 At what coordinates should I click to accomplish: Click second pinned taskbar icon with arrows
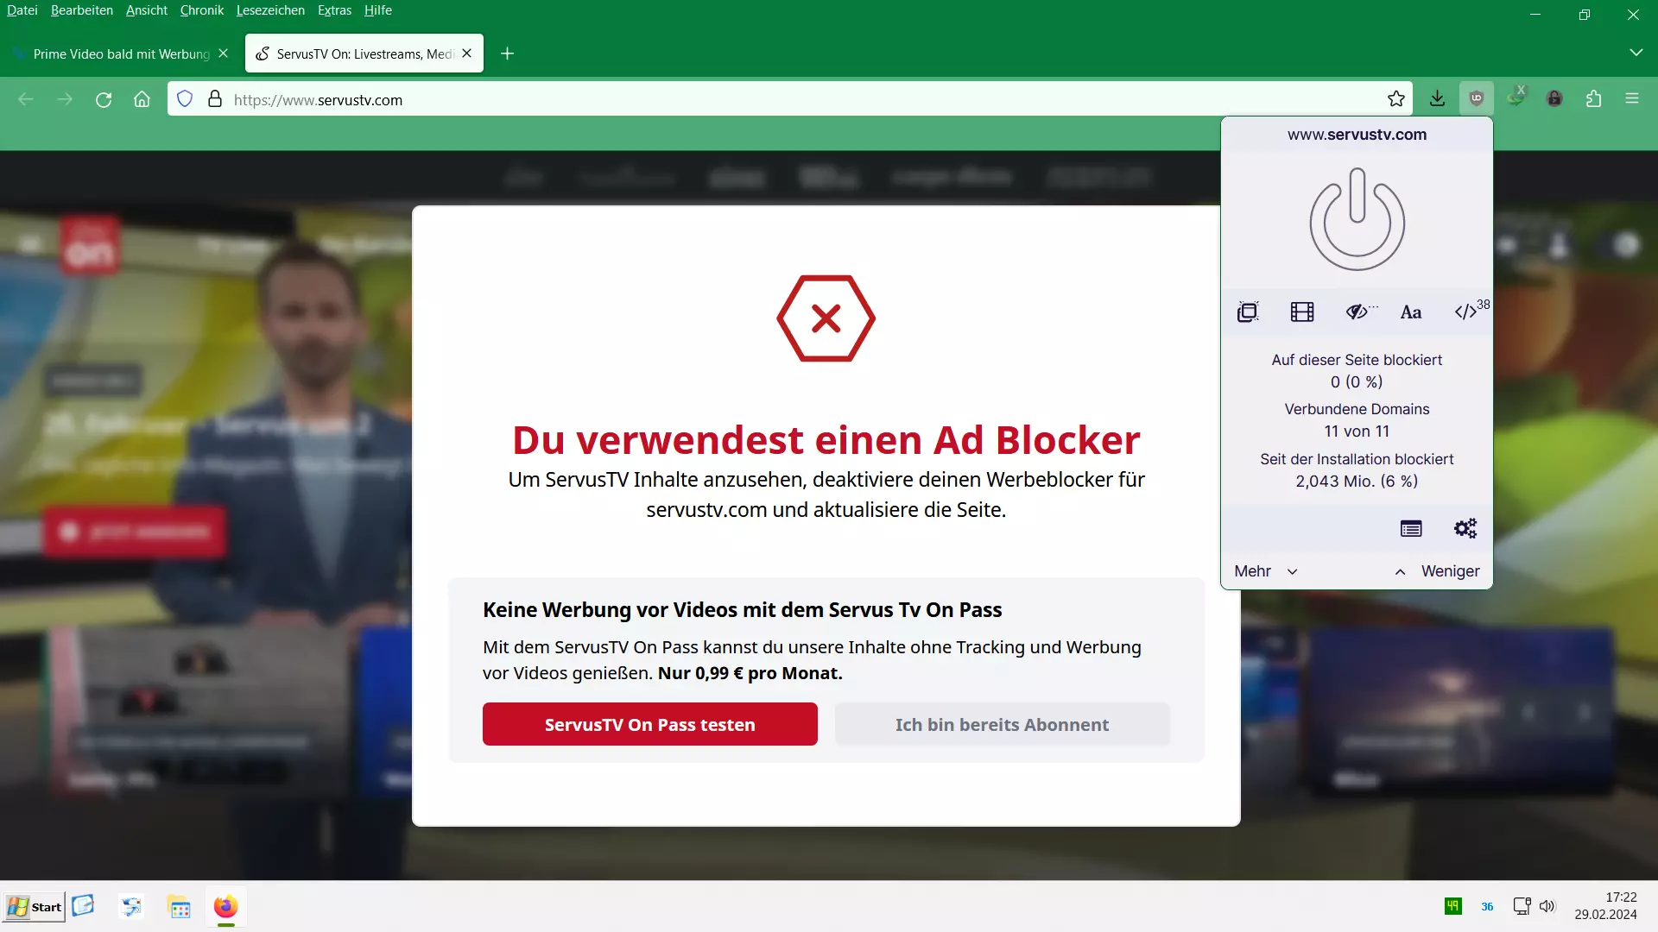click(x=131, y=906)
